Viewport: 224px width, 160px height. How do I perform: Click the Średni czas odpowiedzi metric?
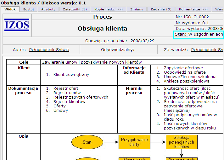pos(190,106)
